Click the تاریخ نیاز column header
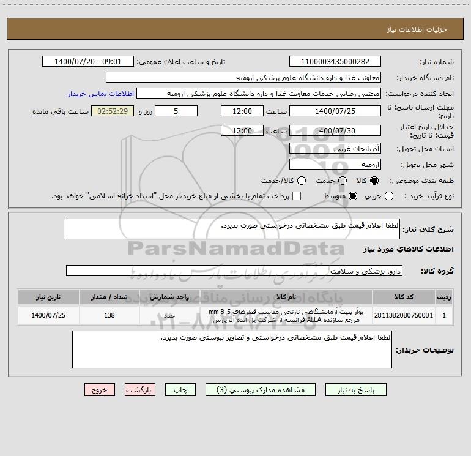Image resolution: width=471 pixels, height=456 pixels. point(48,297)
